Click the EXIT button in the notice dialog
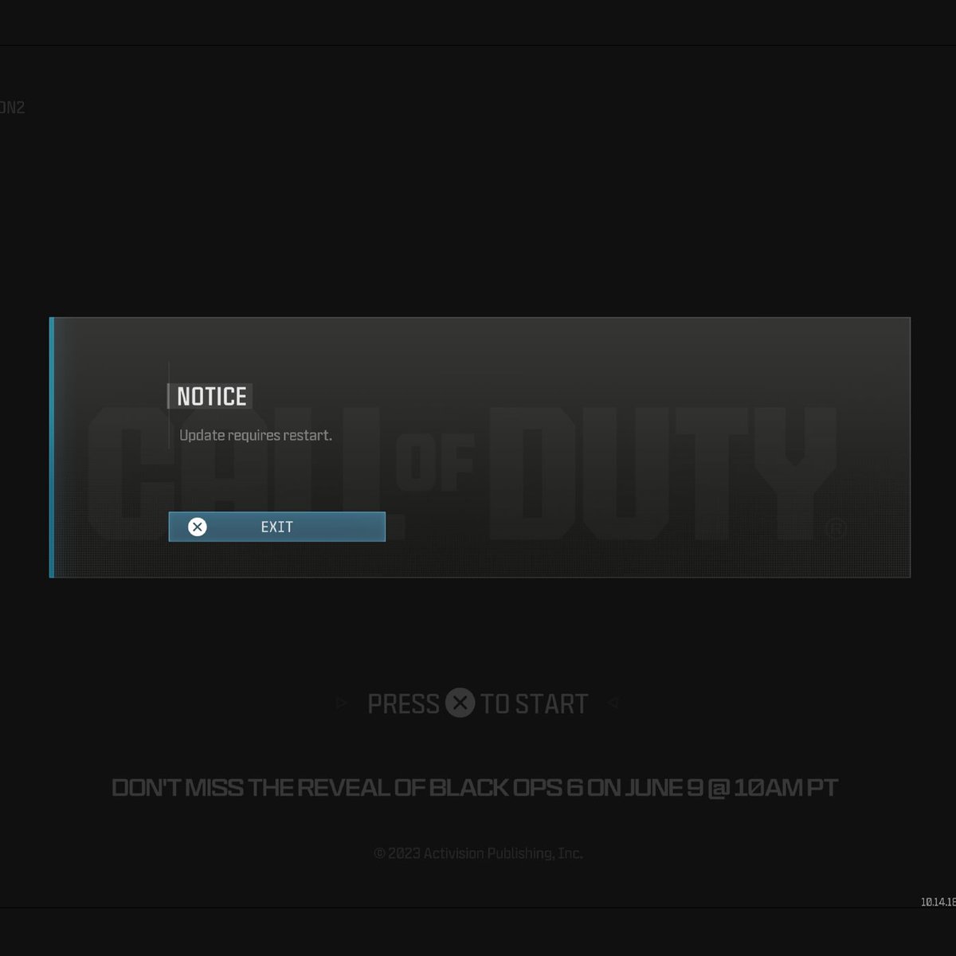Screen dimensions: 956x956 point(276,527)
